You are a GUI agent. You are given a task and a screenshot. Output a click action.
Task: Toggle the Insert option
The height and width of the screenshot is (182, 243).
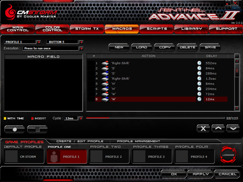[x=32, y=118]
